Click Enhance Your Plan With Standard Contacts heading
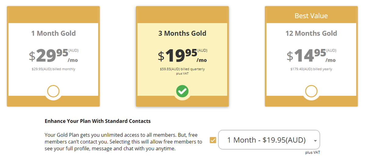Screen dimensions: 366x166 point(98,121)
